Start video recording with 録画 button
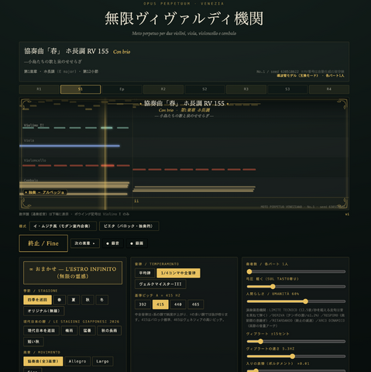371x372 pixels. tap(137, 243)
